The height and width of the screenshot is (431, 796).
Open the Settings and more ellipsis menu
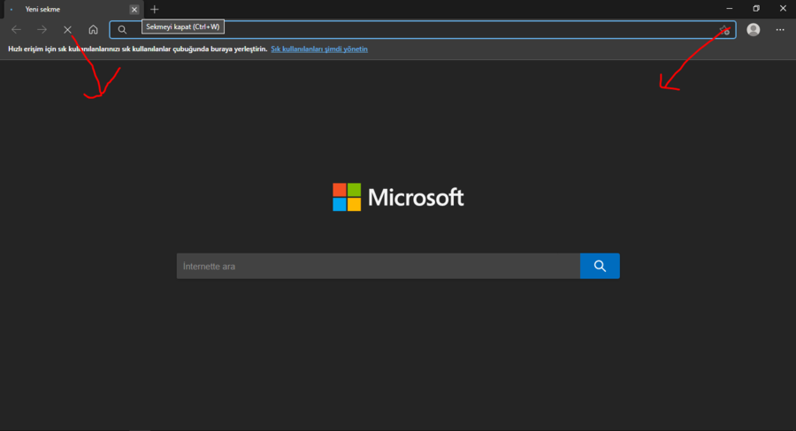point(780,29)
